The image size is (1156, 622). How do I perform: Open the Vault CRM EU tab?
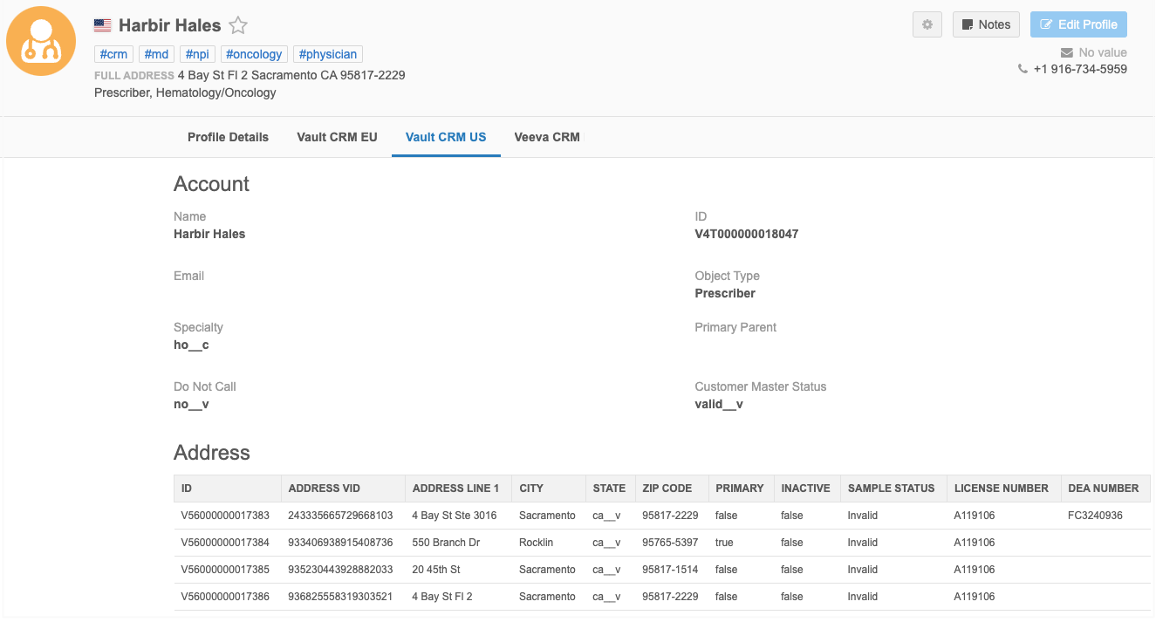[337, 137]
